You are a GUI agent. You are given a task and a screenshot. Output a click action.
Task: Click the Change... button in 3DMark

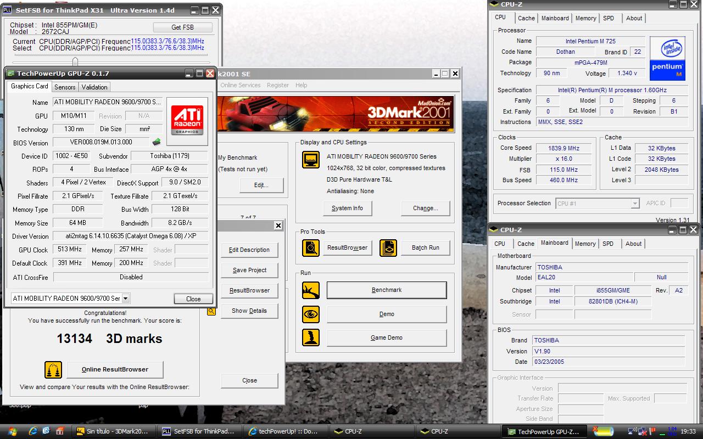point(426,209)
